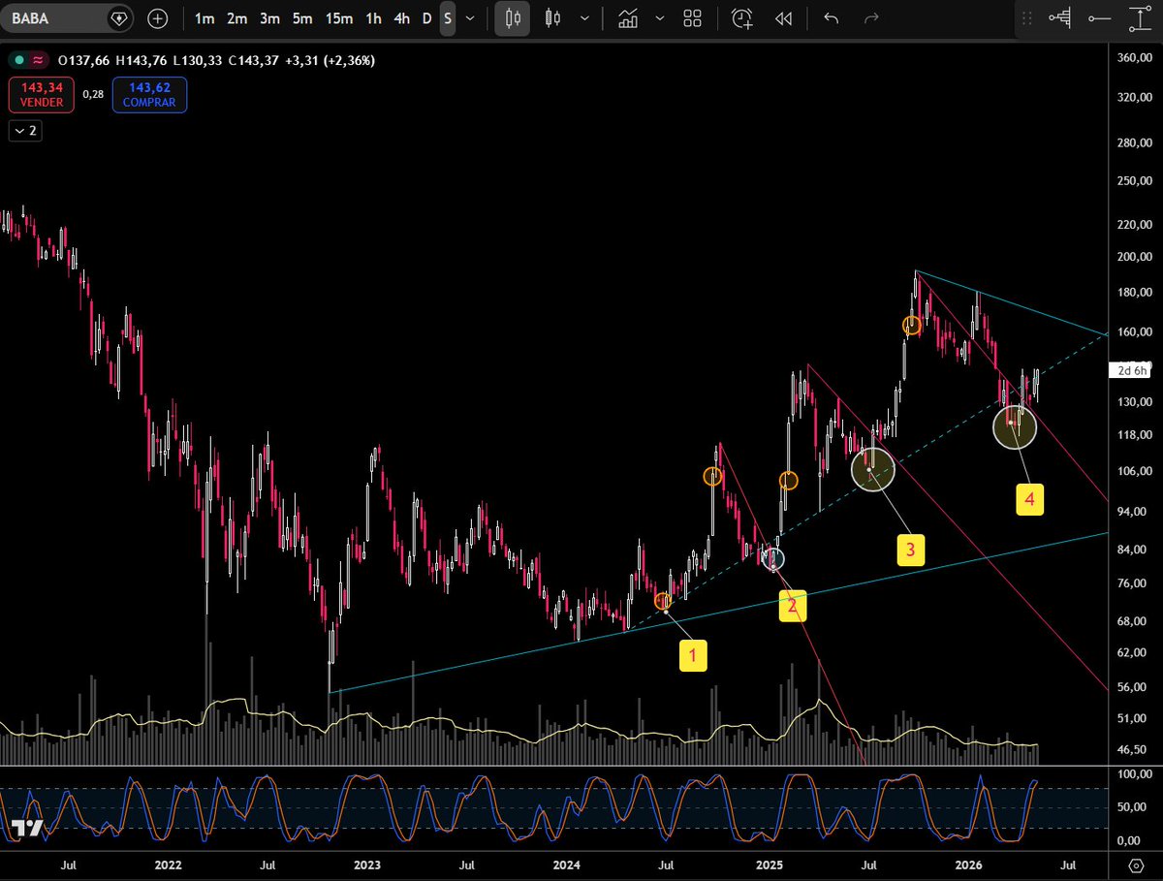Click the pink approximate-sign data icon

[39, 60]
